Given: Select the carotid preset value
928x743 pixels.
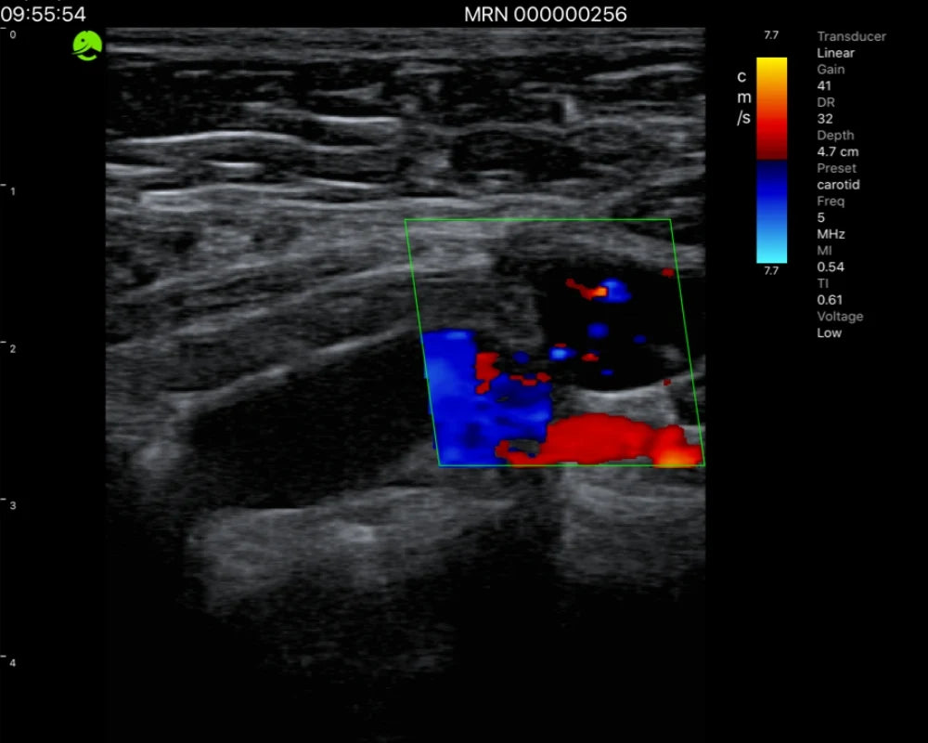Looking at the screenshot, I should pos(838,185).
